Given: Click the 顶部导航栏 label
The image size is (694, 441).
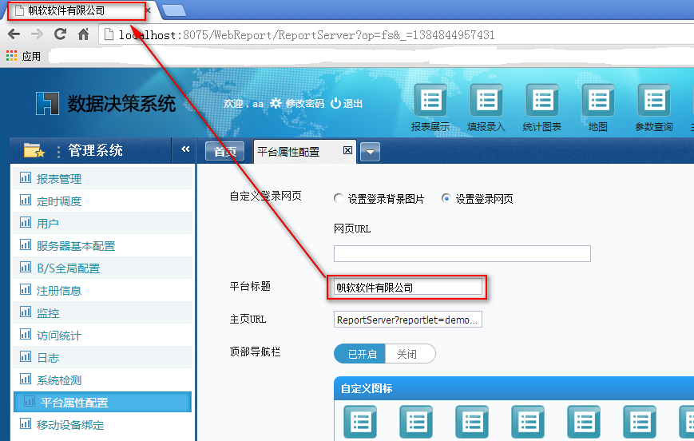Looking at the screenshot, I should tap(255, 352).
